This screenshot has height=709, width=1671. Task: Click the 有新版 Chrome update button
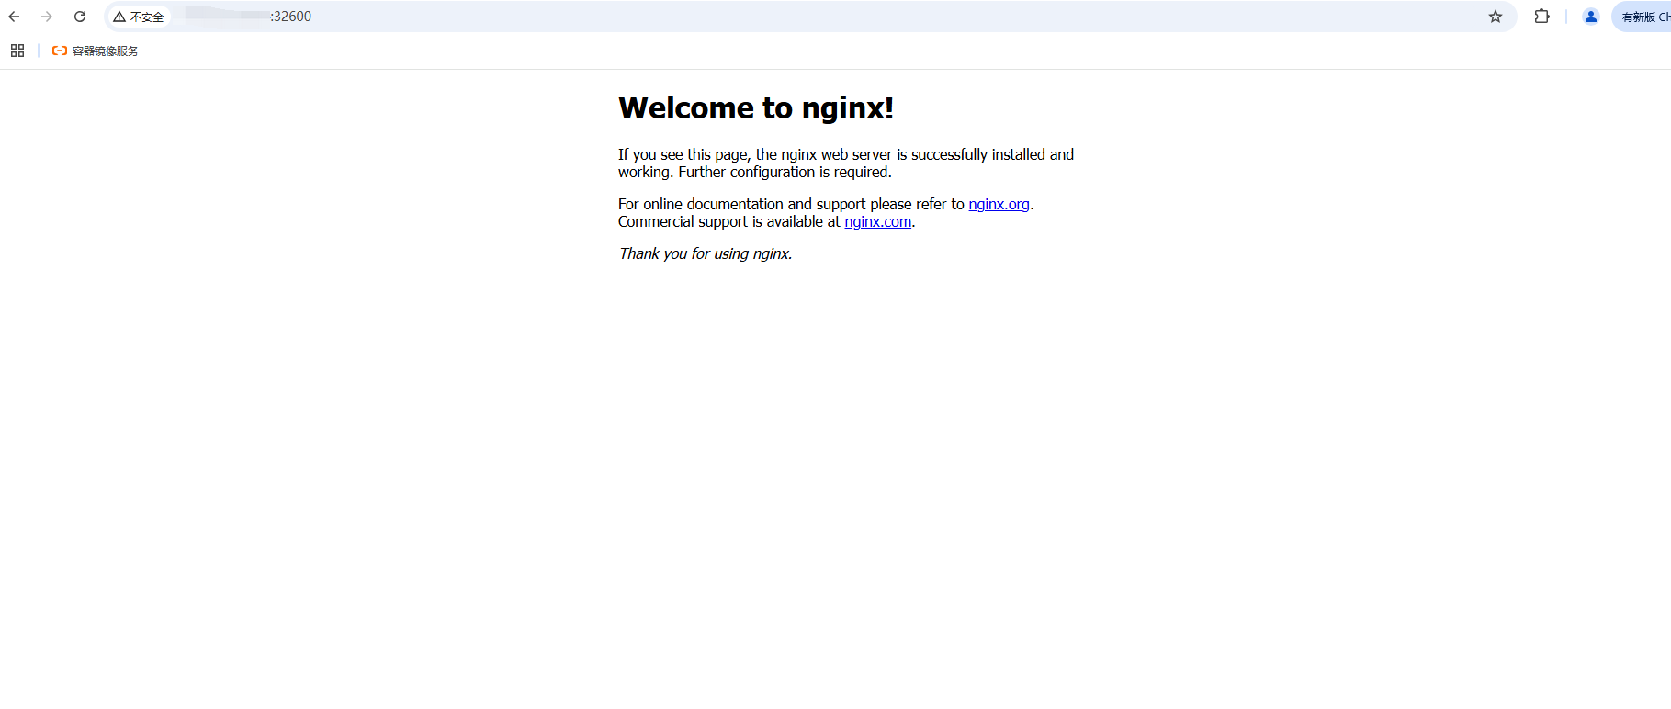coord(1643,17)
